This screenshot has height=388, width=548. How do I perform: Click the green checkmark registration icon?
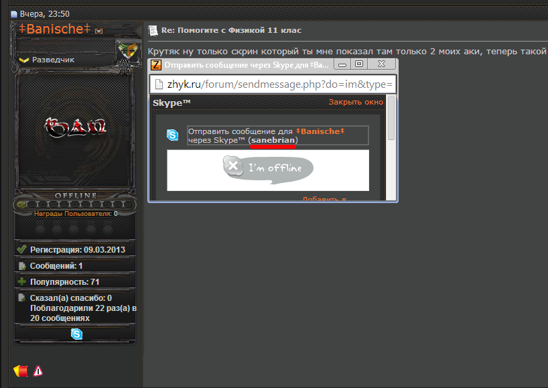point(21,249)
